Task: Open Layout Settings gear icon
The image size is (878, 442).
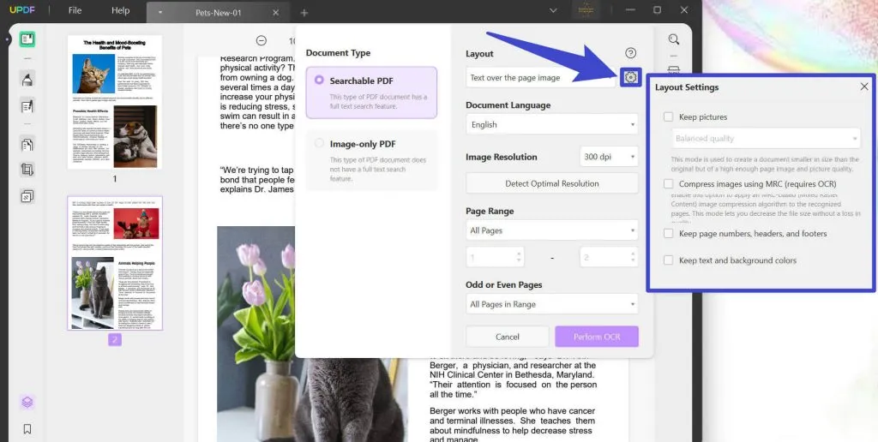Action: coord(631,77)
